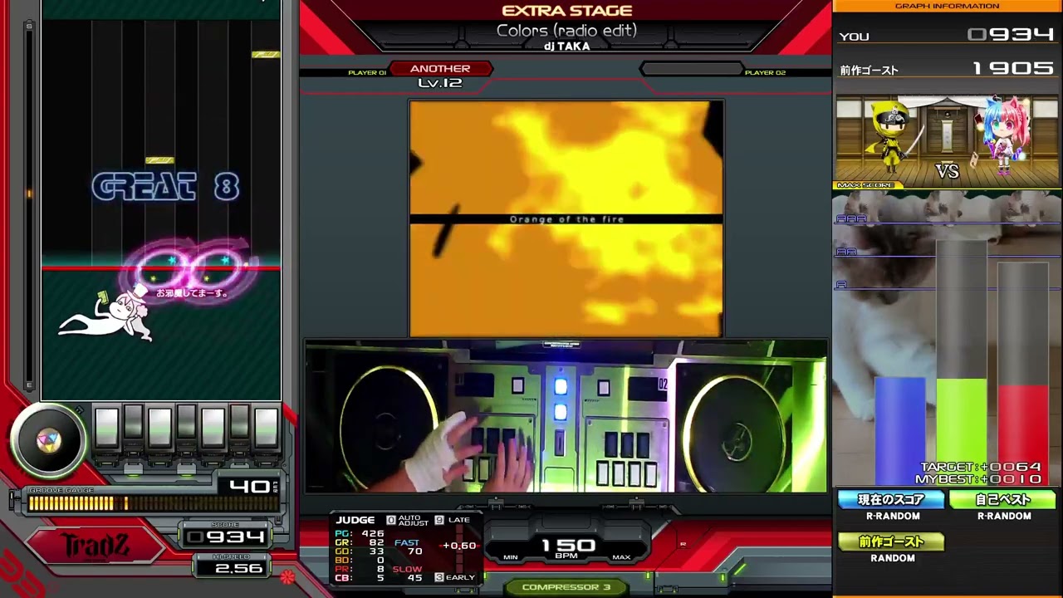Select the 現在のスコア graph button
This screenshot has height=598, width=1063.
(892, 500)
